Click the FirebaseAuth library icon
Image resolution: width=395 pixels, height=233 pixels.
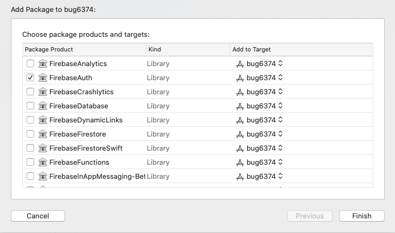(43, 77)
